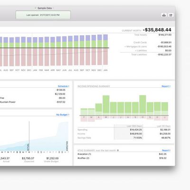The height and width of the screenshot is (190, 190).
Task: Click the tallest May income bar
Action: tap(106, 105)
